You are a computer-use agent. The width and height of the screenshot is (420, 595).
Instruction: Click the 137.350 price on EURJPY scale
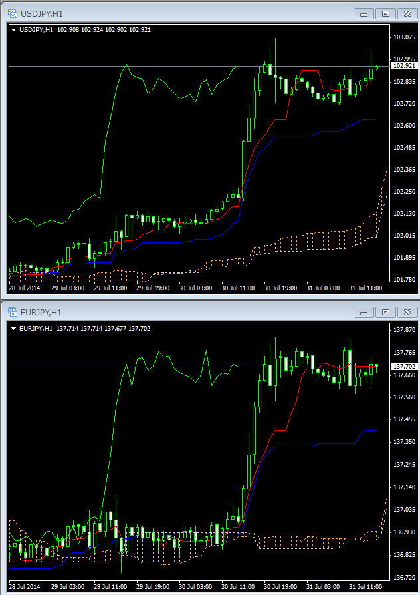point(404,442)
